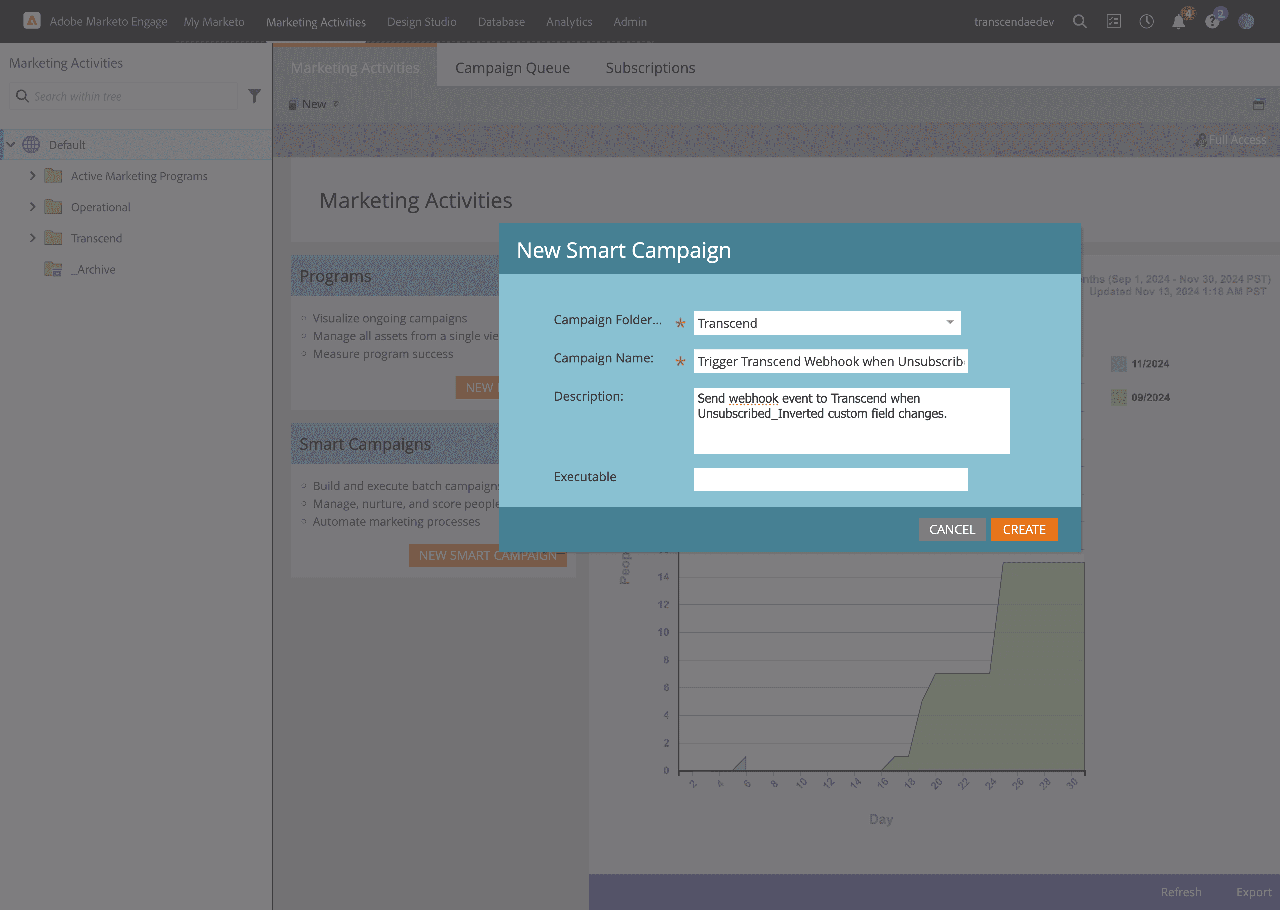Switch to the Campaign Queue tab
Screen dimensions: 1280x910
tap(512, 67)
